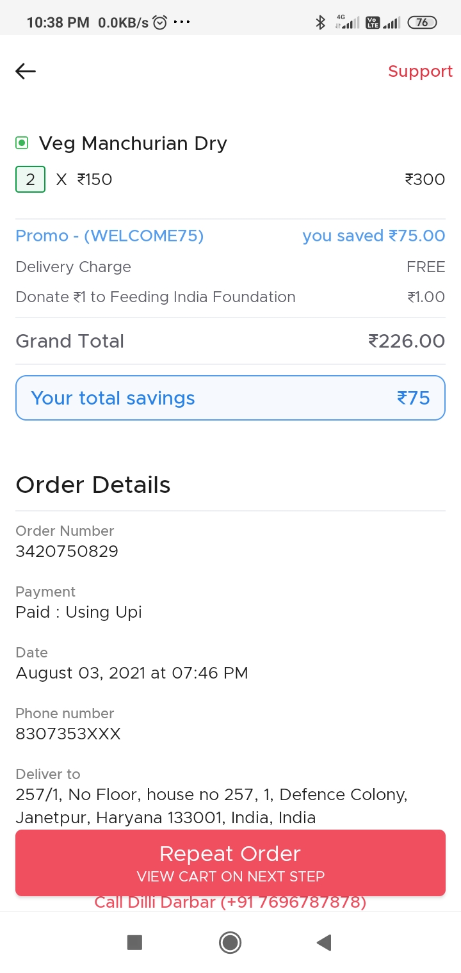Tap the WELCOME75 promo code line
Viewport: 461px width, 973px height.
tap(109, 236)
